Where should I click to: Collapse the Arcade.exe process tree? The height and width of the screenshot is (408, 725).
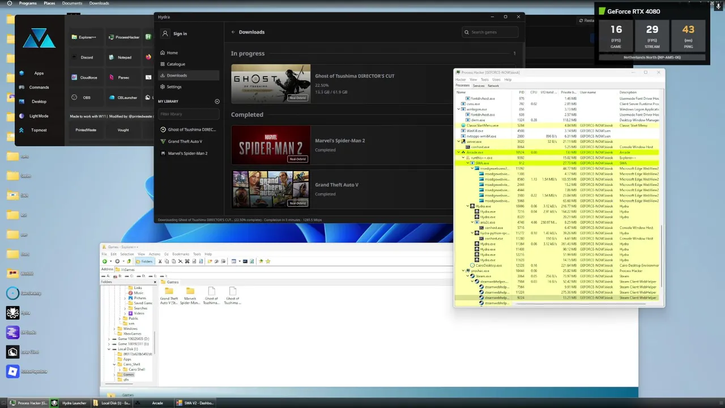click(459, 152)
